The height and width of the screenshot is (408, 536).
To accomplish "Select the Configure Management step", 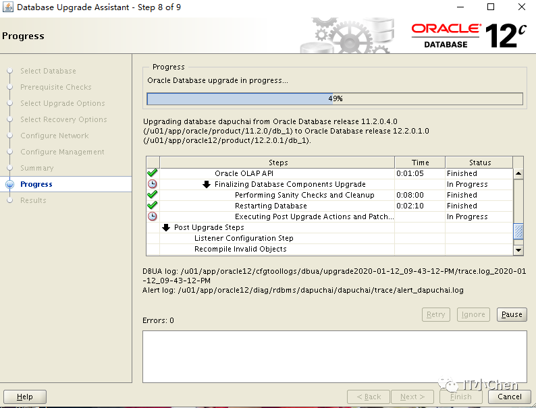I will [62, 152].
